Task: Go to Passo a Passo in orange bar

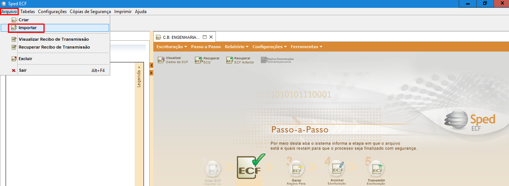Action: pos(206,47)
